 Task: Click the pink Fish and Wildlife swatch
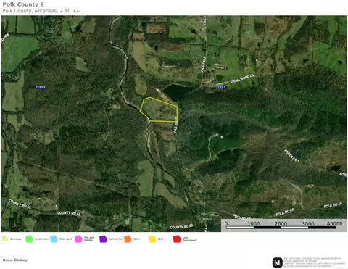78,239
